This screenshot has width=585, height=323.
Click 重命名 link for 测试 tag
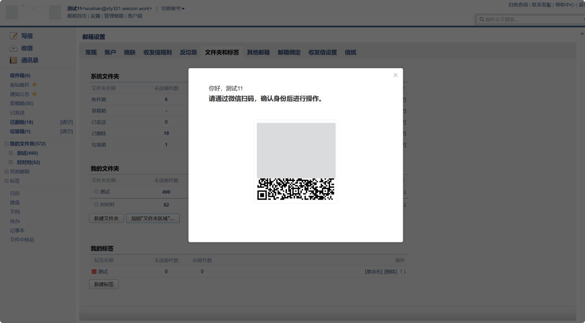point(374,272)
